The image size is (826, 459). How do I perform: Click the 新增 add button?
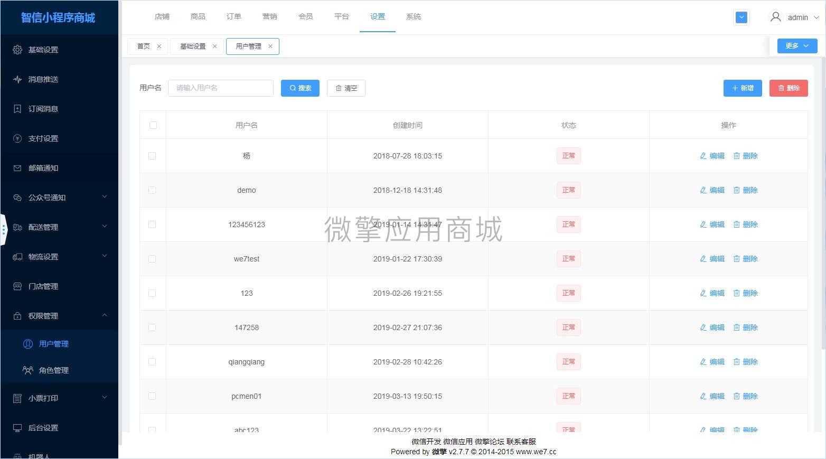(x=743, y=88)
